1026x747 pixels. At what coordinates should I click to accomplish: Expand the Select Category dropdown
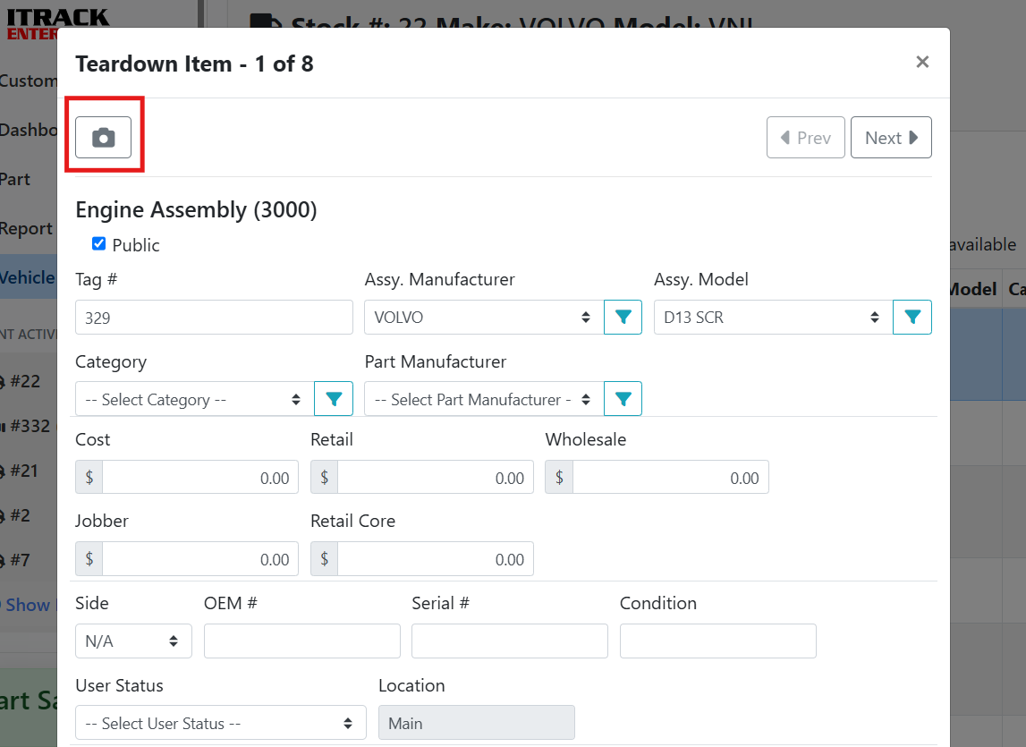(x=194, y=399)
